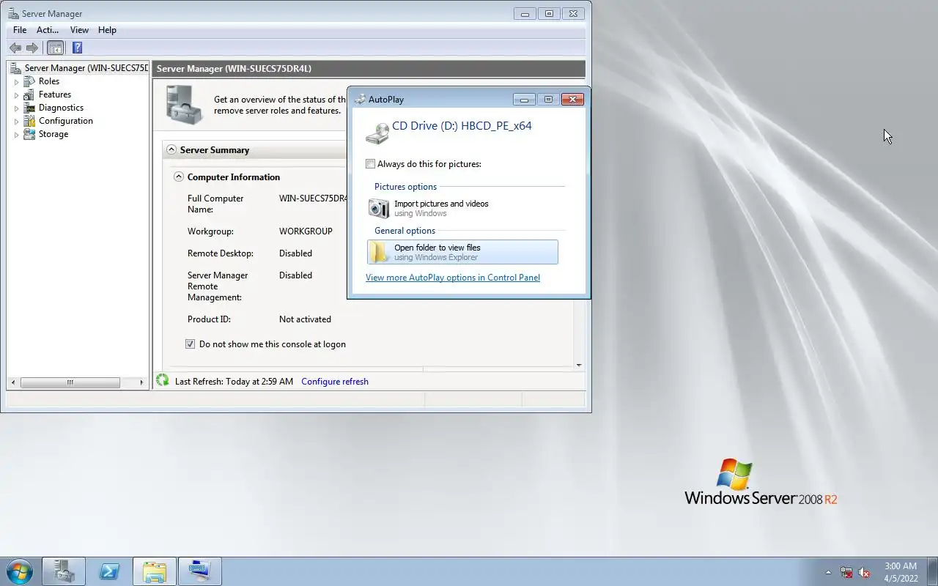The image size is (938, 586).
Task: Click the 'Last Refresh: Today at 2:59 AM' text
Action: point(234,382)
